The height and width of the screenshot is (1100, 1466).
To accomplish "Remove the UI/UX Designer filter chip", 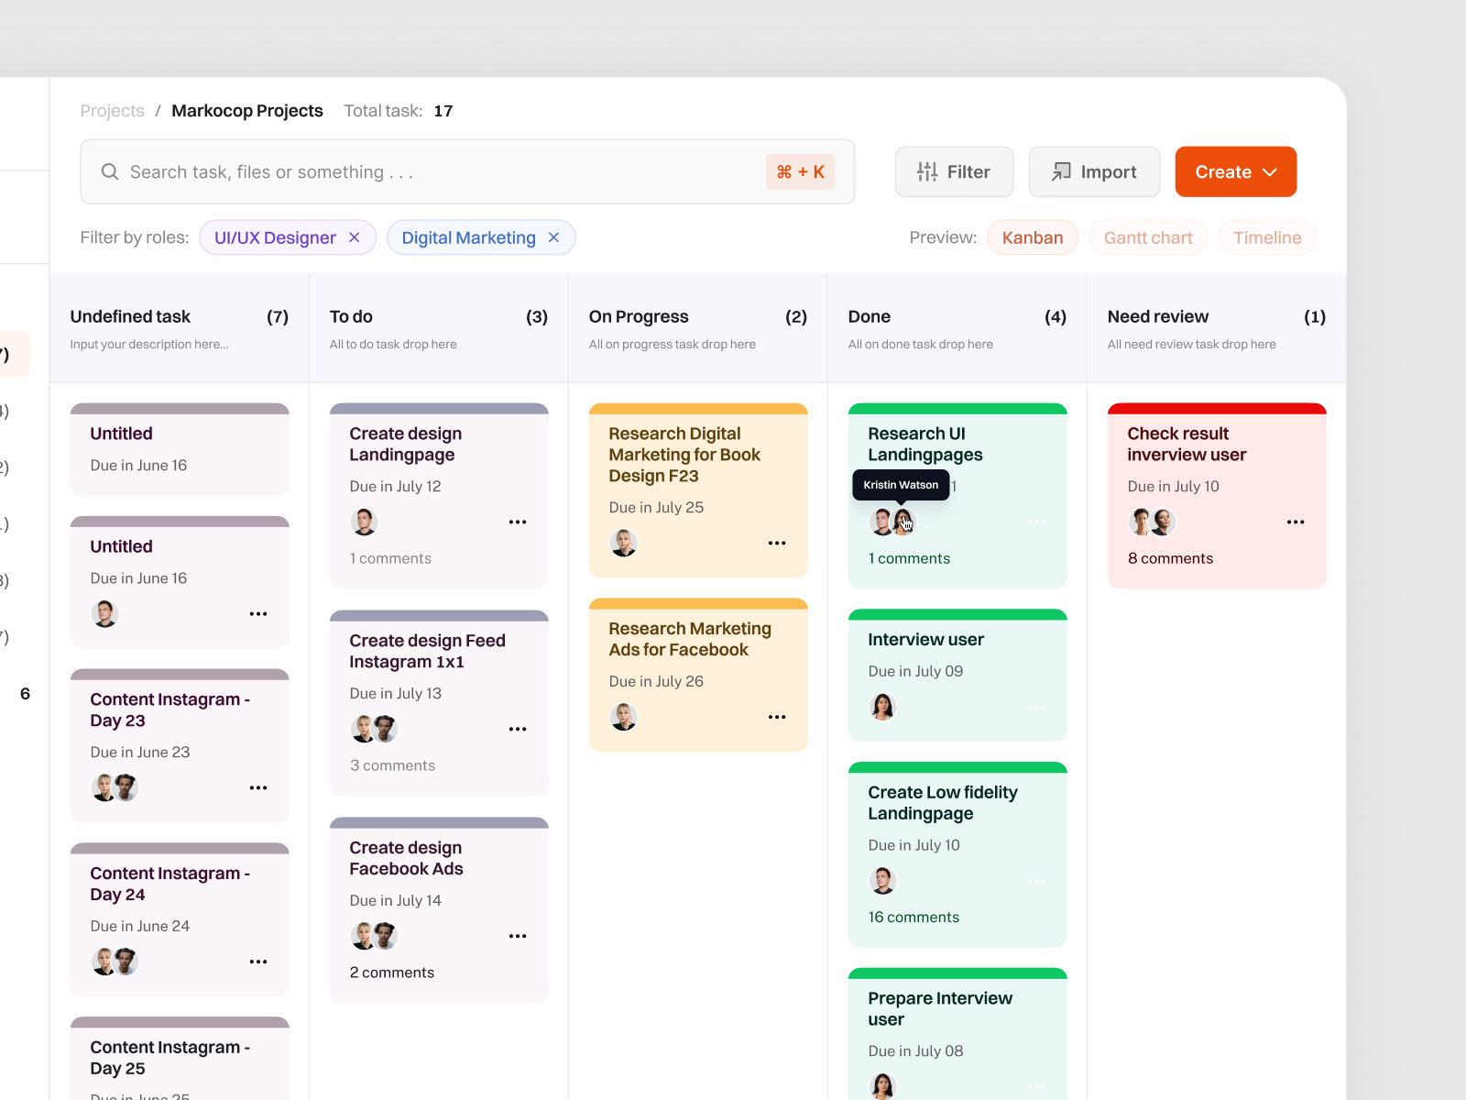I will [355, 237].
